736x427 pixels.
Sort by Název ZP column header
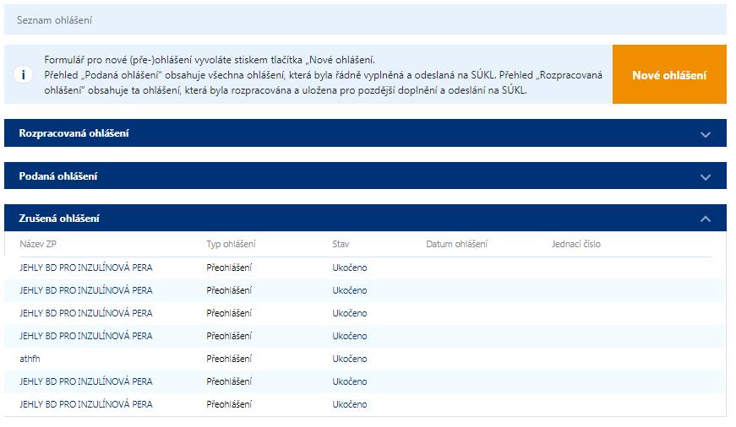tap(37, 244)
